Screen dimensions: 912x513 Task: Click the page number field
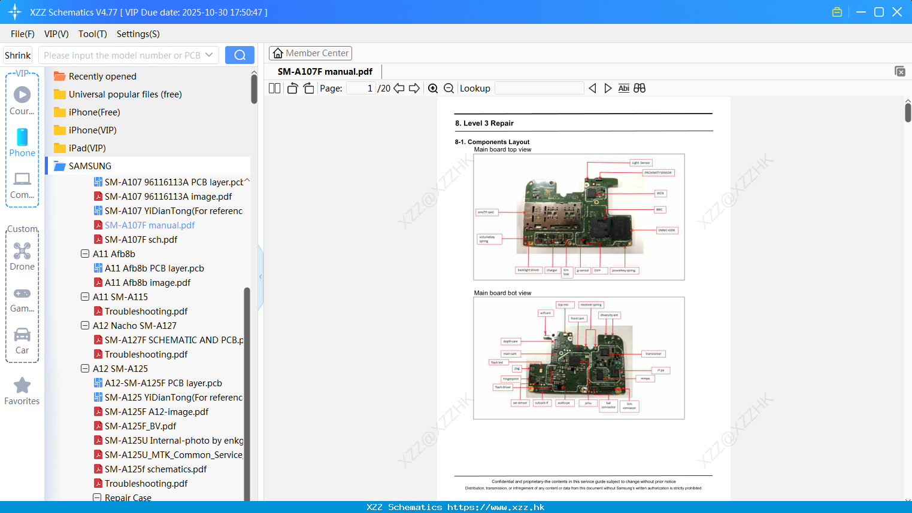click(361, 88)
